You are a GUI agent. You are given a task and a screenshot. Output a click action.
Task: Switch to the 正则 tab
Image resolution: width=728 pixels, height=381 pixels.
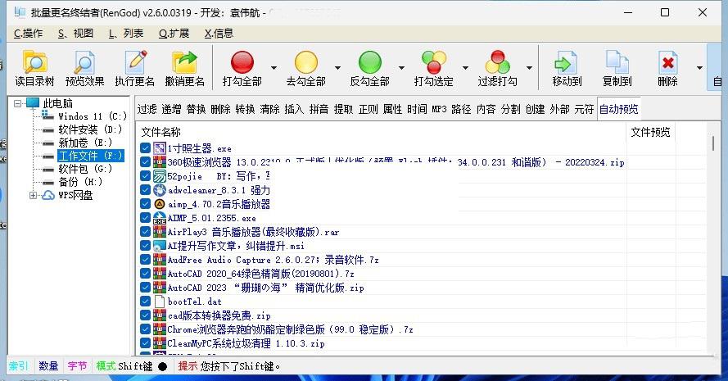click(368, 109)
